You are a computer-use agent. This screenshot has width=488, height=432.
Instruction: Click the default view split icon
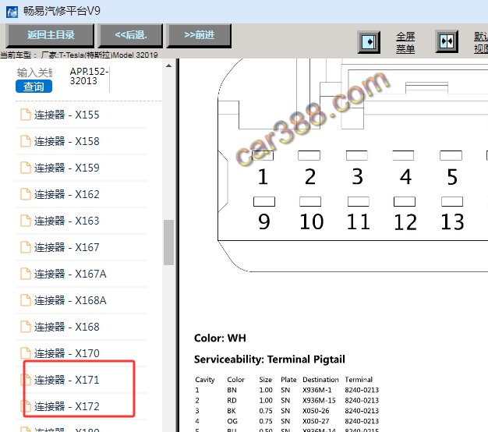[x=447, y=41]
